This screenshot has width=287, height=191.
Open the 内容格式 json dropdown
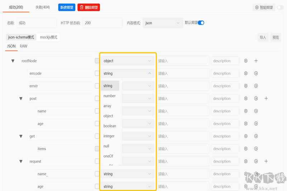(163, 23)
